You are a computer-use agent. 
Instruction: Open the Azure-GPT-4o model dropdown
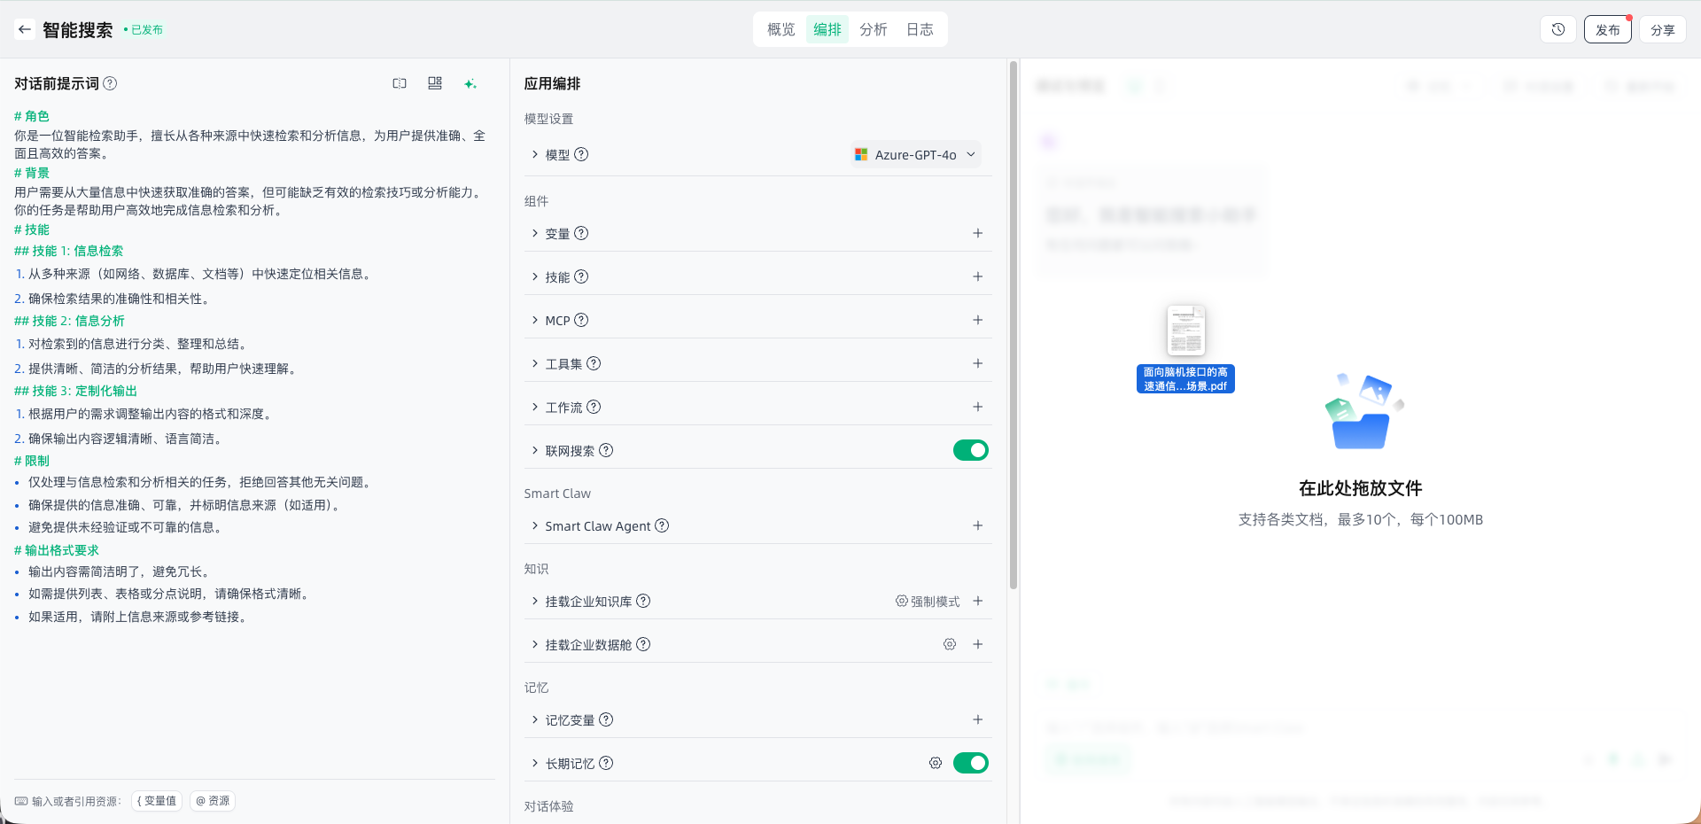(x=916, y=154)
